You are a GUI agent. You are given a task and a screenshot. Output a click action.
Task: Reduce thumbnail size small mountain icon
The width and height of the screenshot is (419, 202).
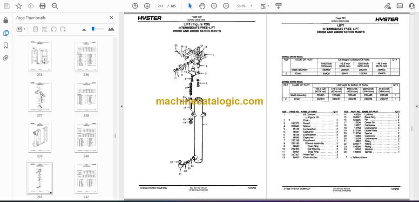(x=84, y=29)
